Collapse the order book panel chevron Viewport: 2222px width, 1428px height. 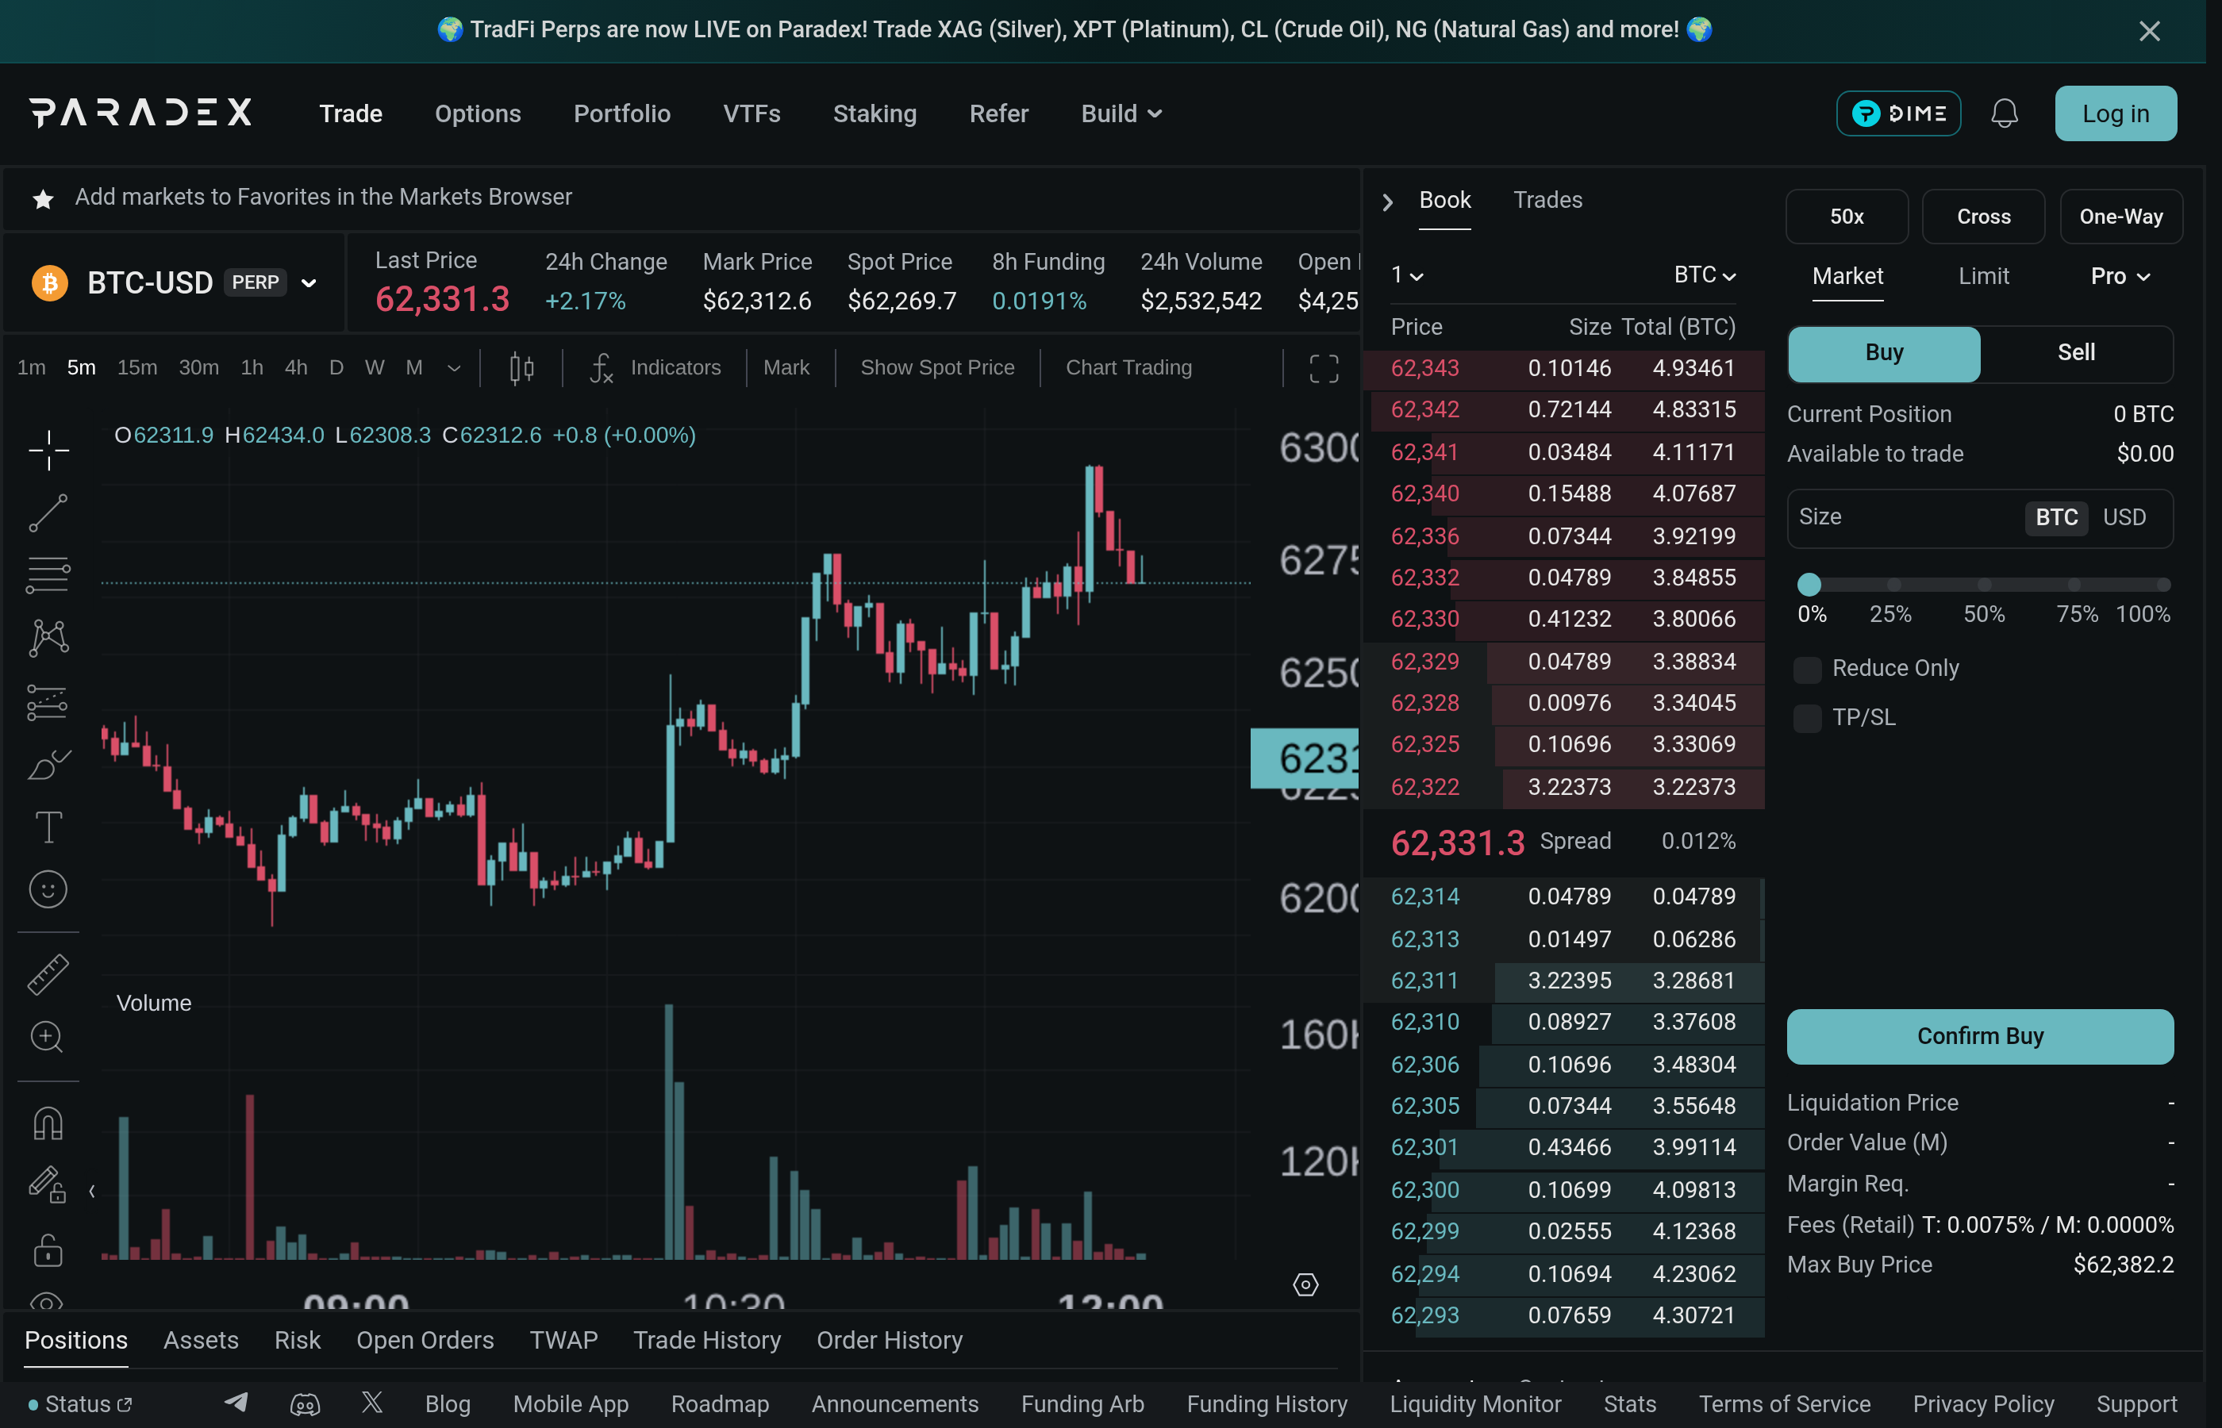(1387, 202)
